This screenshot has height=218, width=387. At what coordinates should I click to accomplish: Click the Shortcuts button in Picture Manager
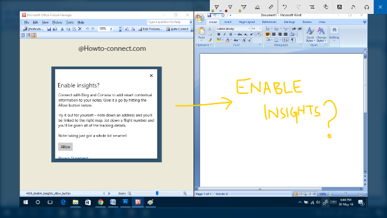point(33,29)
